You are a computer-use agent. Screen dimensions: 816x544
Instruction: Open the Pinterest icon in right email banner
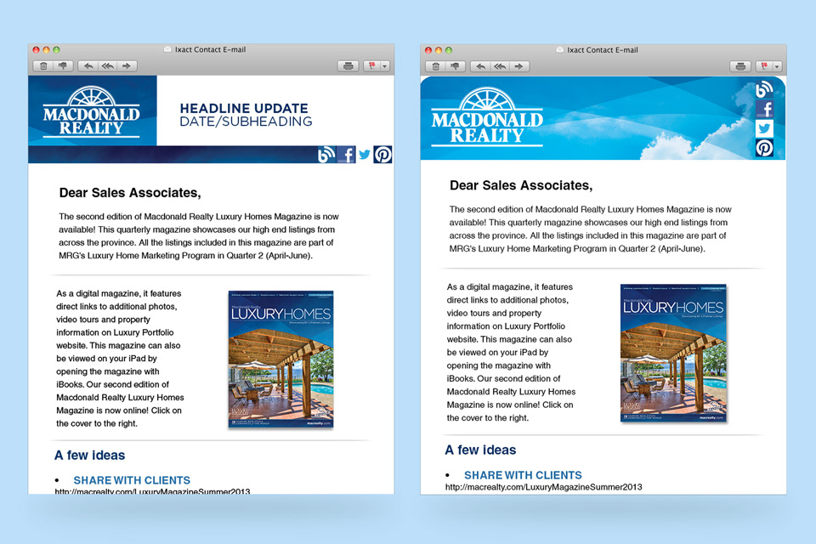click(764, 148)
